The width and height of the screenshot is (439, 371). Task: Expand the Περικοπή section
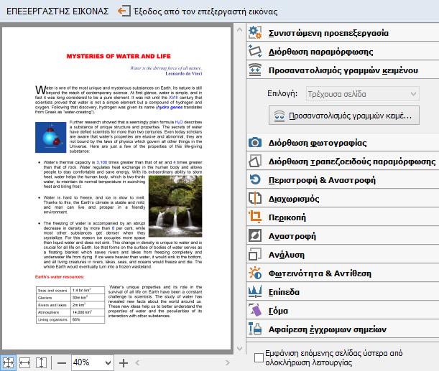tap(343, 217)
